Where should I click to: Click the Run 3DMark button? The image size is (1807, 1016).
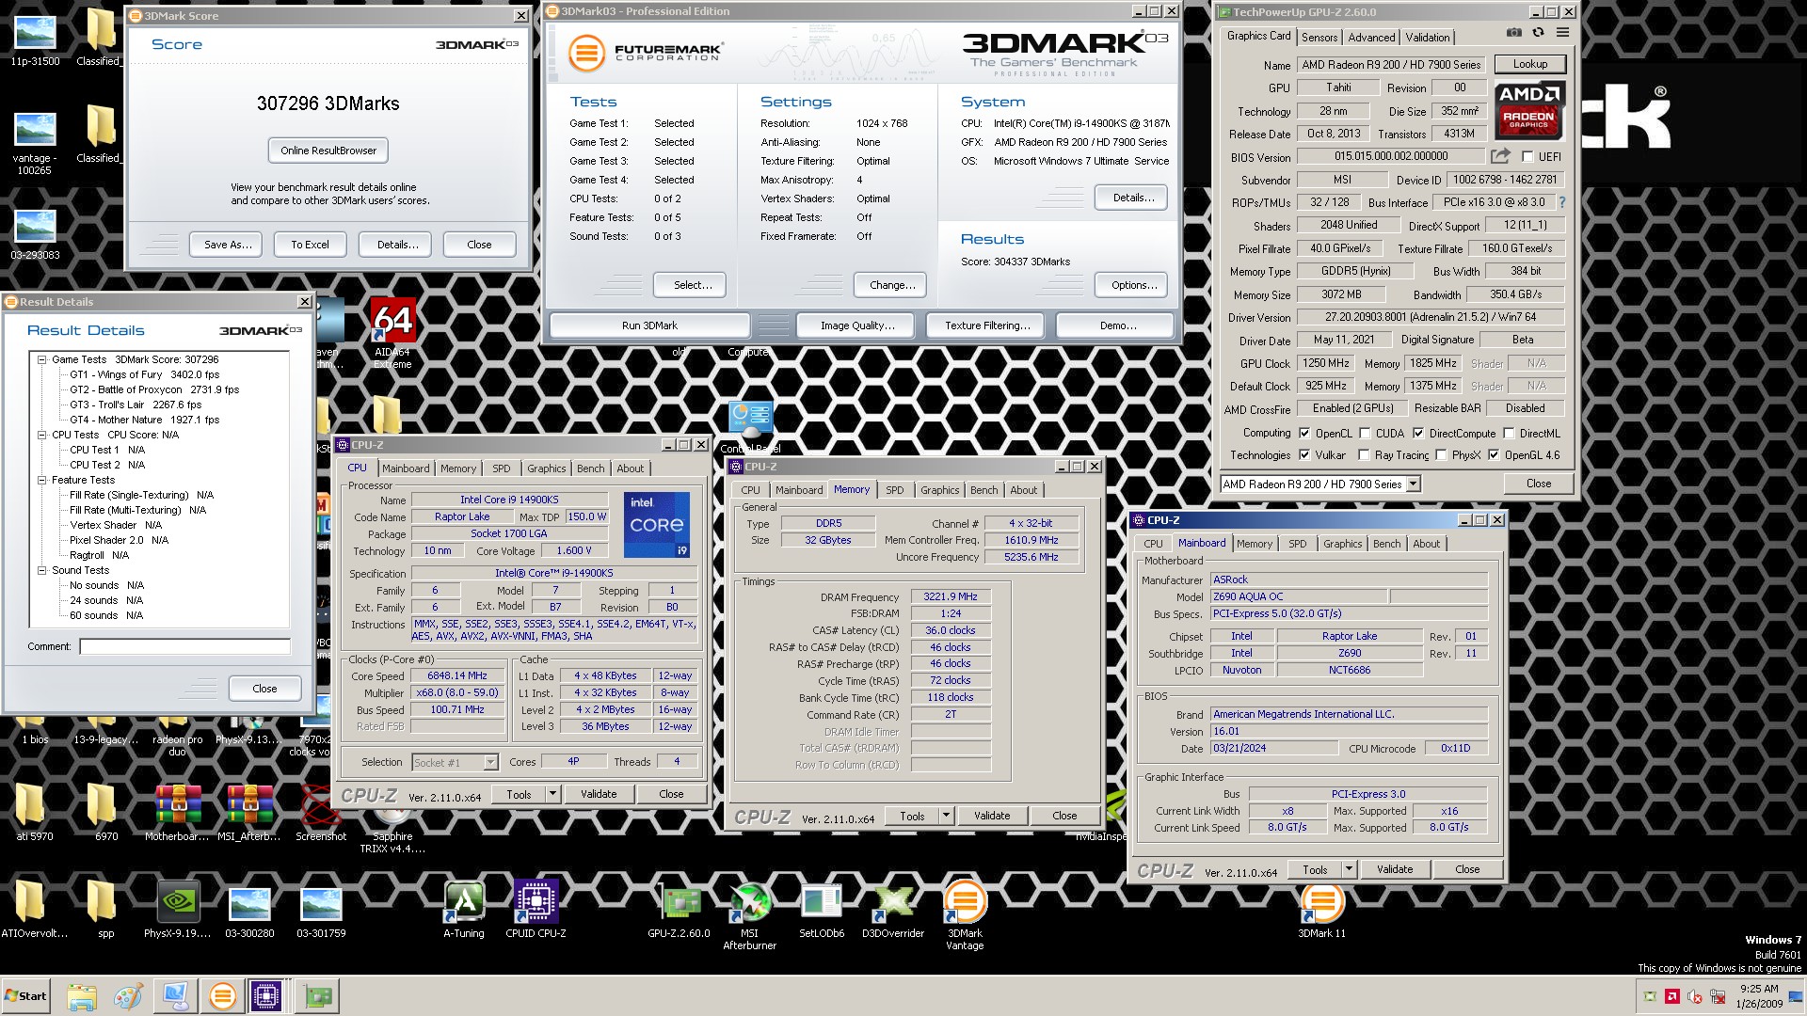coord(649,325)
